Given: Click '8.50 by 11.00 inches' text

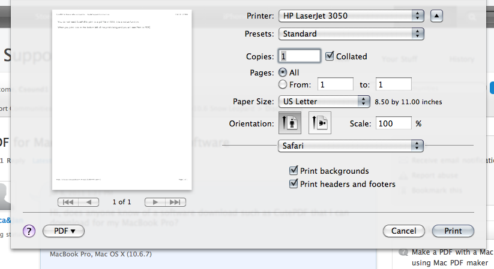Looking at the screenshot, I should pyautogui.click(x=408, y=102).
